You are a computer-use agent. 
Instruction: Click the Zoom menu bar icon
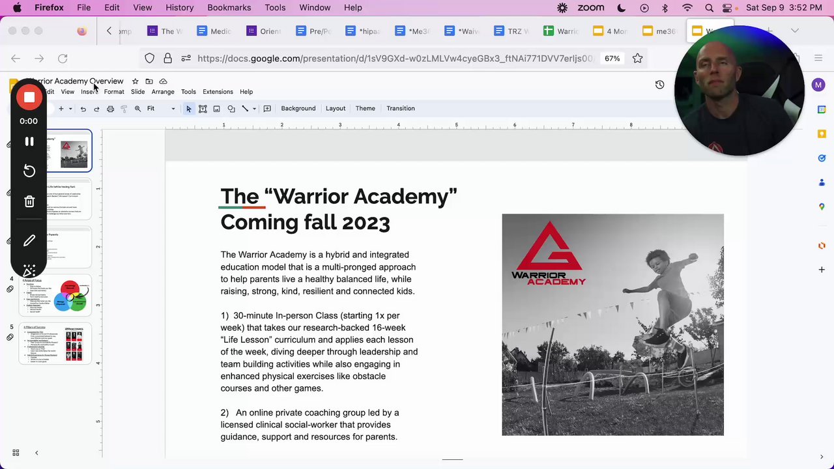(590, 8)
